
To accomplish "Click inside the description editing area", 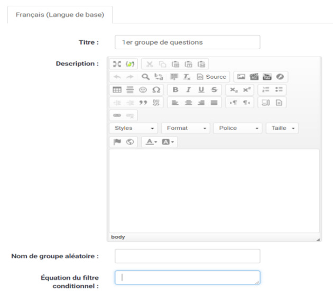I will click(214, 191).
